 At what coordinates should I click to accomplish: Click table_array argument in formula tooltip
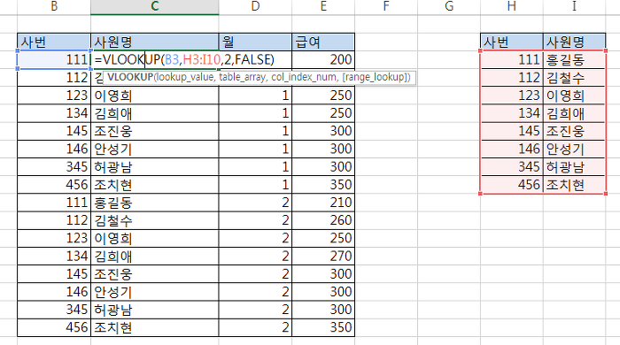point(243,77)
